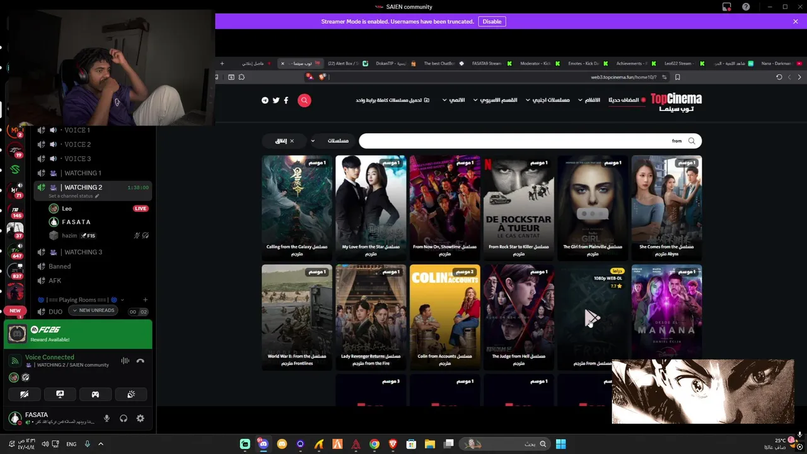The height and width of the screenshot is (454, 807).
Task: Click the Discord inbox icon in title bar
Action: click(727, 7)
